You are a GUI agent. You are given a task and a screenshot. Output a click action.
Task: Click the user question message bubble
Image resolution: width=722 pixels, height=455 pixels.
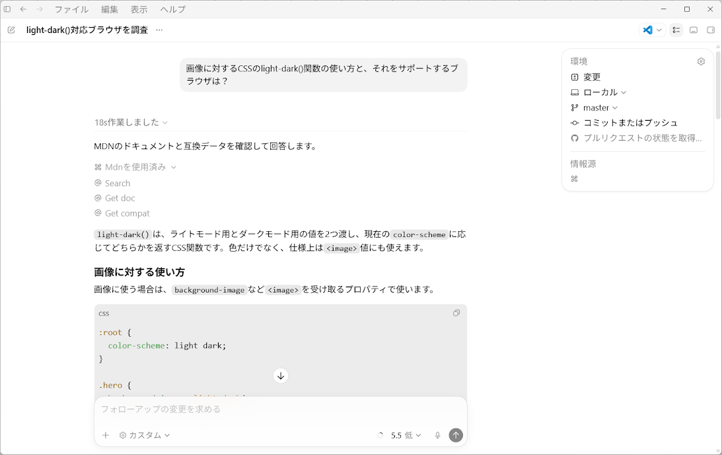coord(323,75)
